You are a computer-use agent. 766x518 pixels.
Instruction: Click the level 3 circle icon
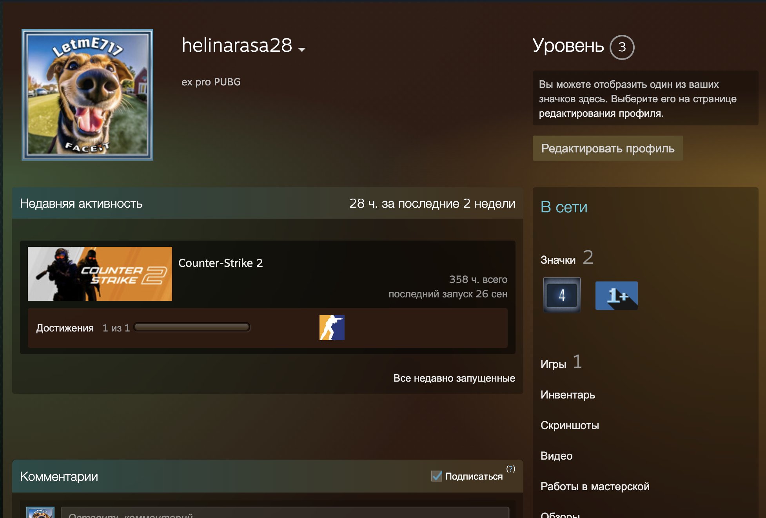(622, 47)
